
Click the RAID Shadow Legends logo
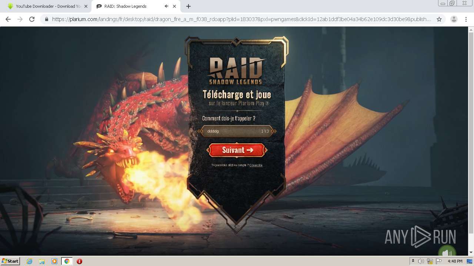[x=237, y=71]
